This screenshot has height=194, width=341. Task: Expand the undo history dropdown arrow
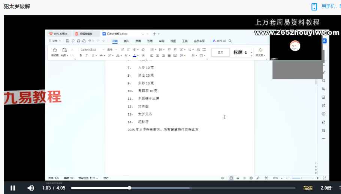[93, 41]
